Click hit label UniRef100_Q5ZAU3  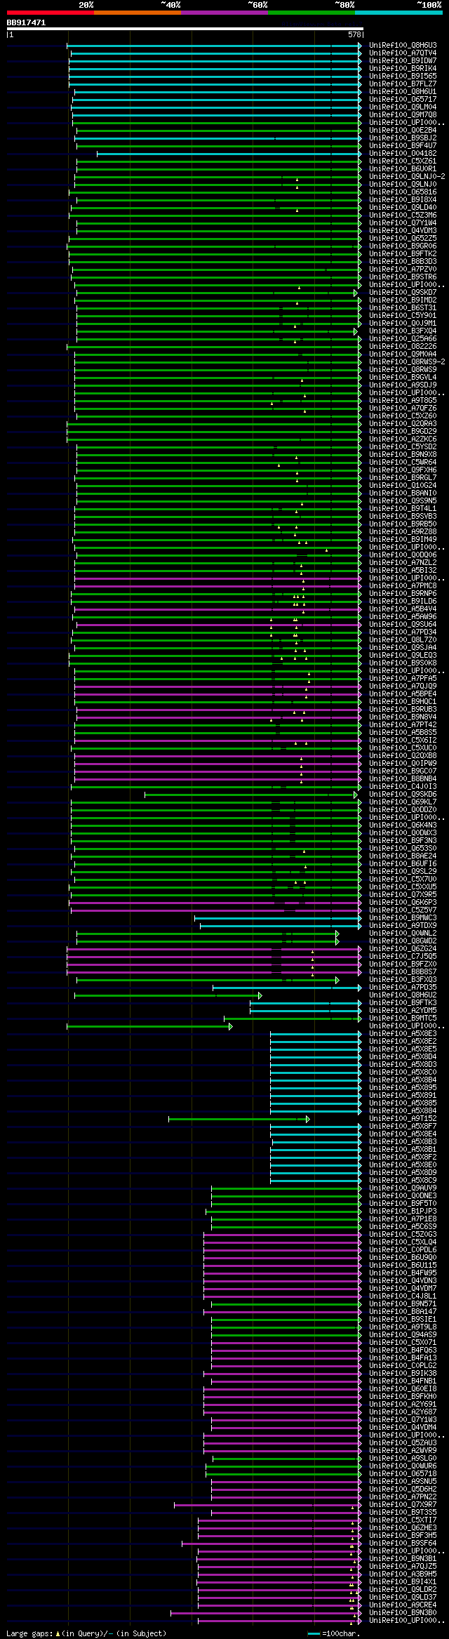click(403, 1442)
